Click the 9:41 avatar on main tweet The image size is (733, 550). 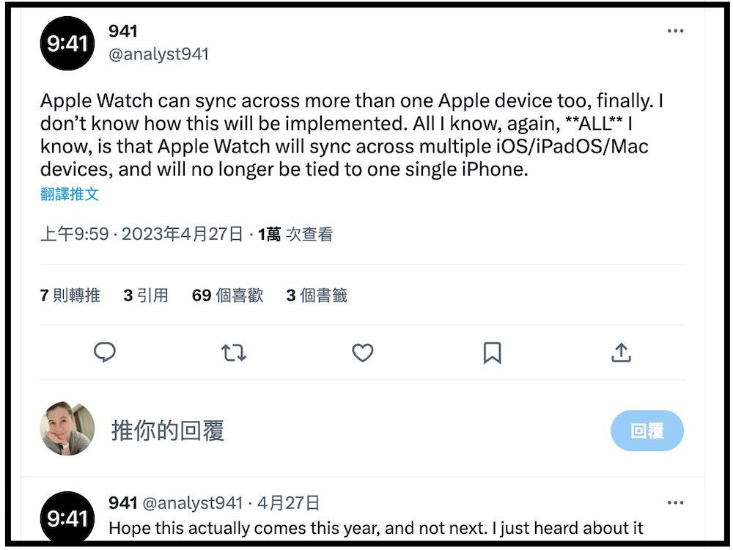[67, 43]
